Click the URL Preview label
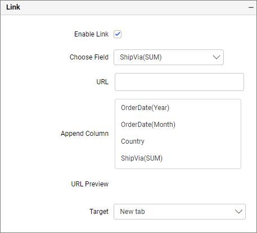Viewport: 257px width, 233px height. [x=90, y=184]
